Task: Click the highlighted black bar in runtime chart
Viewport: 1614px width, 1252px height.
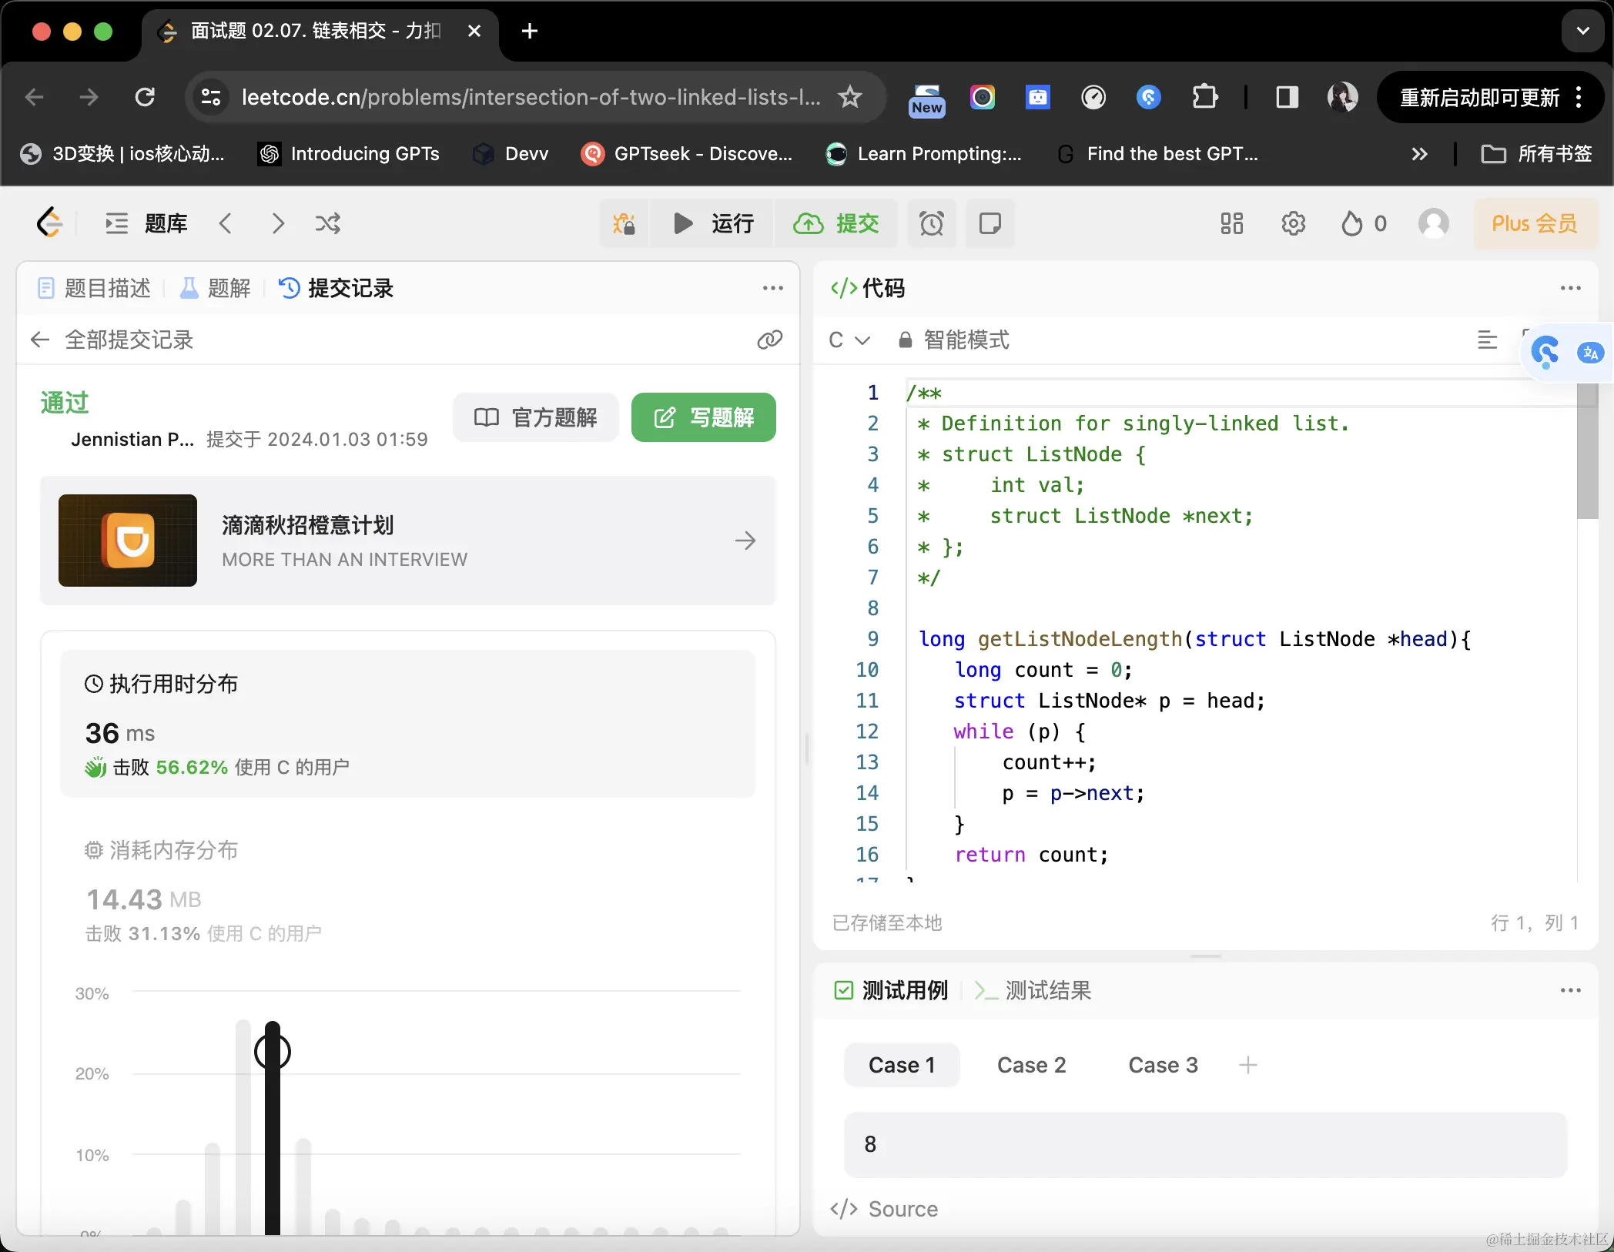Action: pos(272,1128)
